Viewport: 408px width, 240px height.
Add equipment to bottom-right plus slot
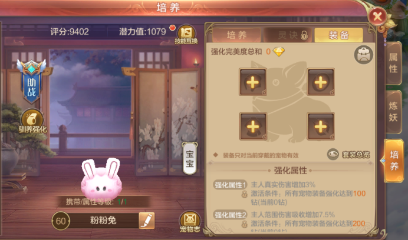[x=321, y=126]
